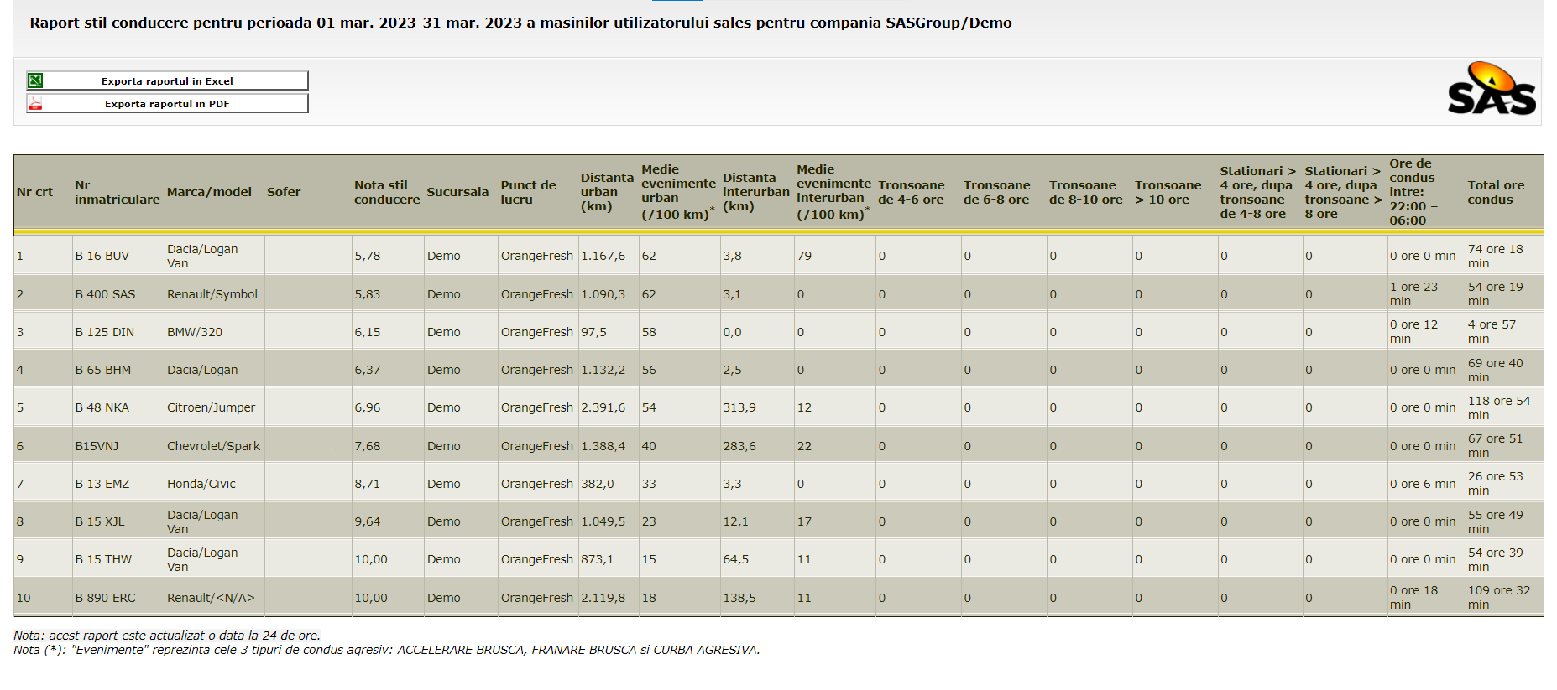Click the Chevrolet/Spark model cell
Viewport: 1557px width, 690px height.
[x=213, y=446]
